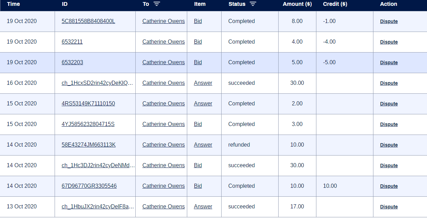Open transaction 67D96770GR3305546
427x218 pixels.
click(89, 186)
